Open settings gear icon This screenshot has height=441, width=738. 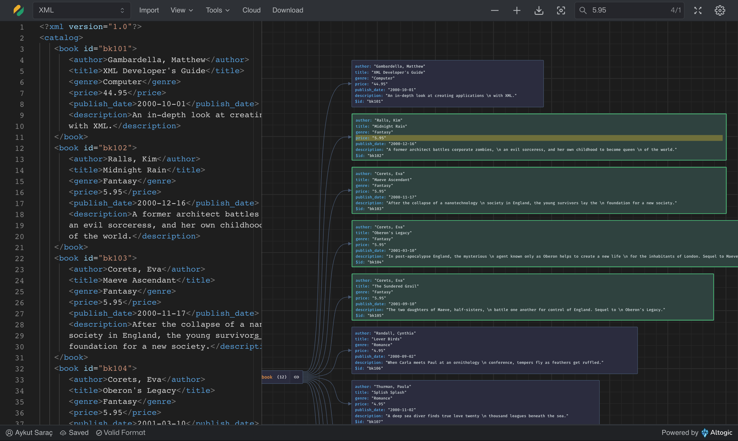pos(719,11)
